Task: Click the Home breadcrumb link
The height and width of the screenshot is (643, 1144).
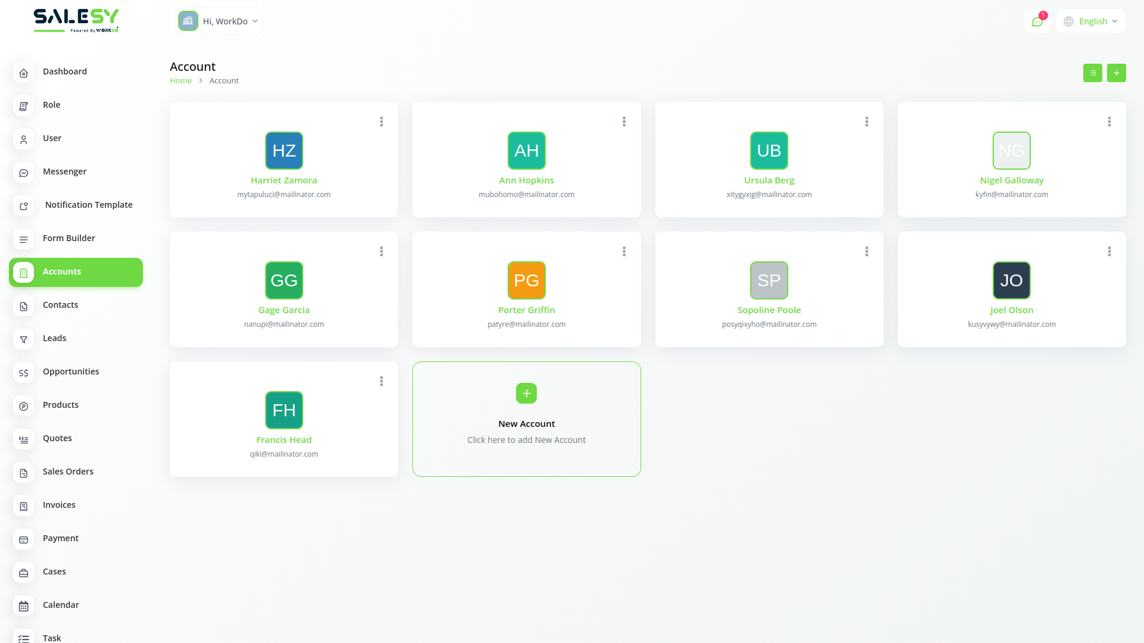Action: pyautogui.click(x=181, y=81)
